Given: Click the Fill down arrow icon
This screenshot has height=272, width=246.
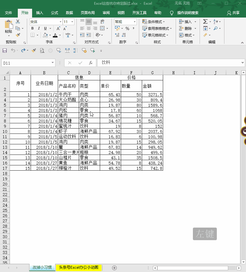Looking at the screenshot, I should [x=205, y=28].
